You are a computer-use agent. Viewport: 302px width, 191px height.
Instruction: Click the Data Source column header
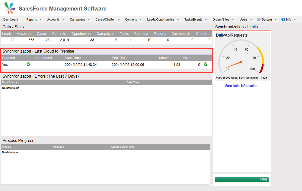(10, 82)
